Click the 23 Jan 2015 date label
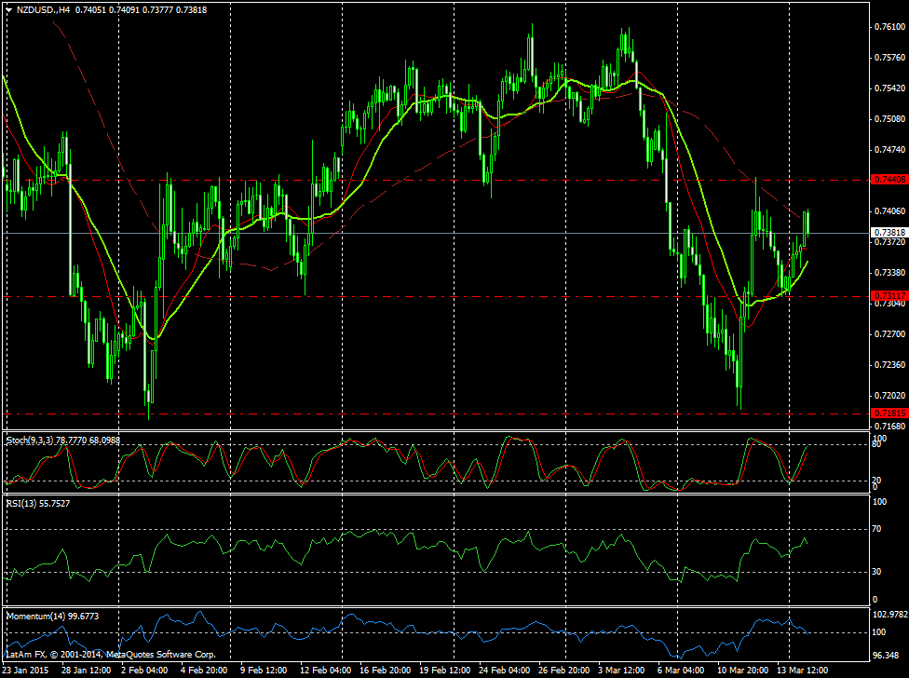 point(26,670)
